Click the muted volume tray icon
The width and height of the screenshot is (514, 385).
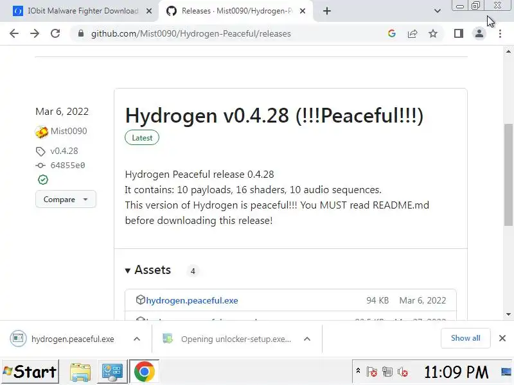click(x=403, y=372)
